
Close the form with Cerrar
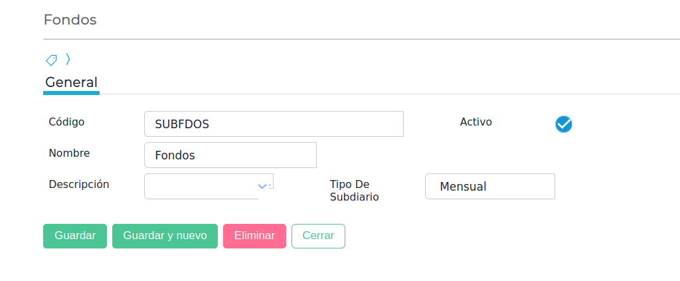(x=318, y=236)
